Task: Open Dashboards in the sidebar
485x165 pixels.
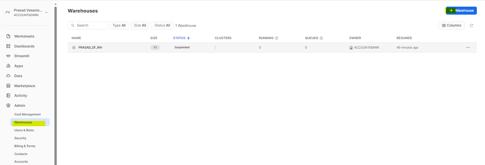Action: (24, 46)
